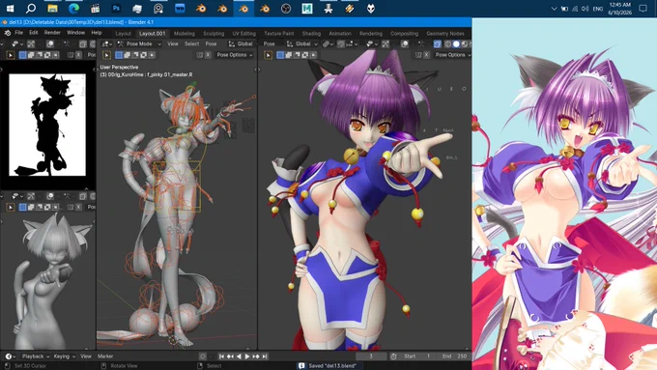Image resolution: width=657 pixels, height=370 pixels.
Task: Toggle snapping in right viewport header
Action: (341, 43)
